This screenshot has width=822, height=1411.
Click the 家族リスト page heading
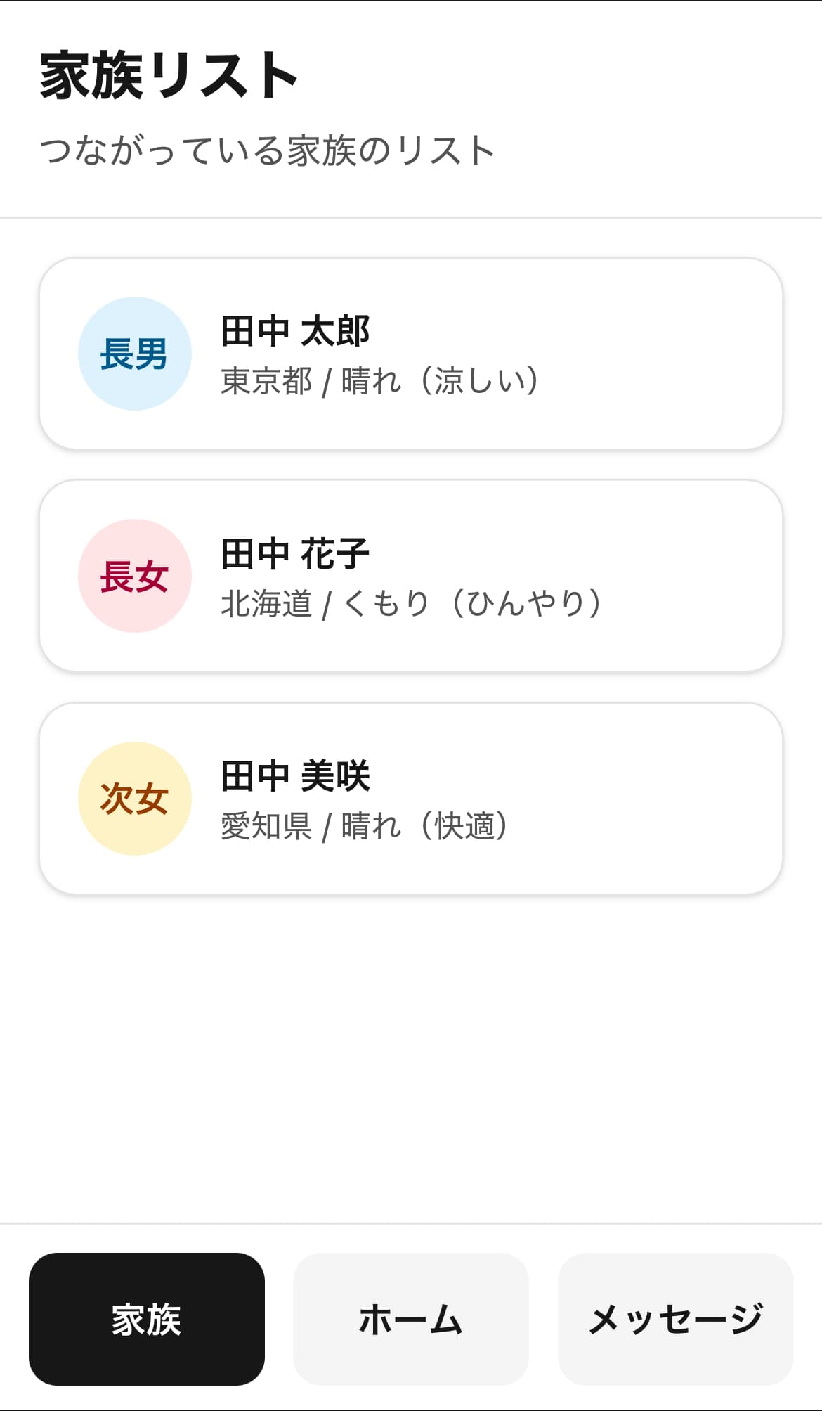click(169, 75)
